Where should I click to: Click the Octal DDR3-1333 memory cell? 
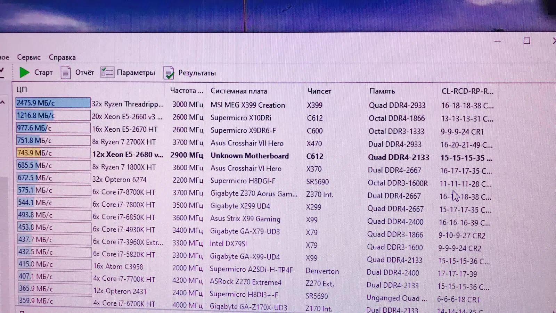396,131
